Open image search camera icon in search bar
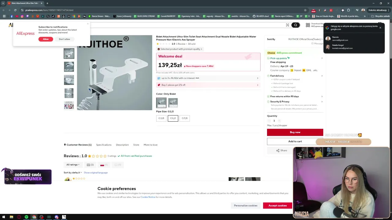Screen dimensions: 392x220 pyautogui.click(x=287, y=25)
